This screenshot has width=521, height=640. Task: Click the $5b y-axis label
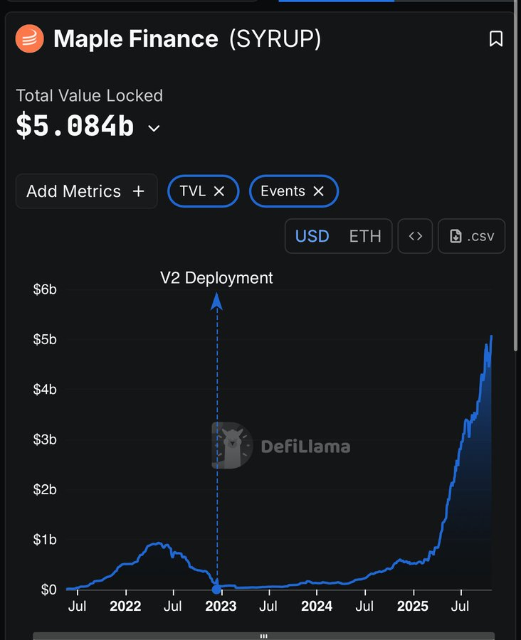coord(45,339)
